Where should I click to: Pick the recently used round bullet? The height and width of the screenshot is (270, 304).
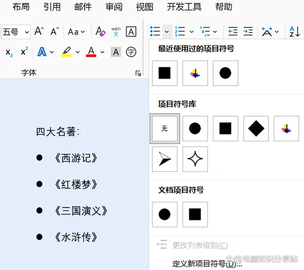225,73
